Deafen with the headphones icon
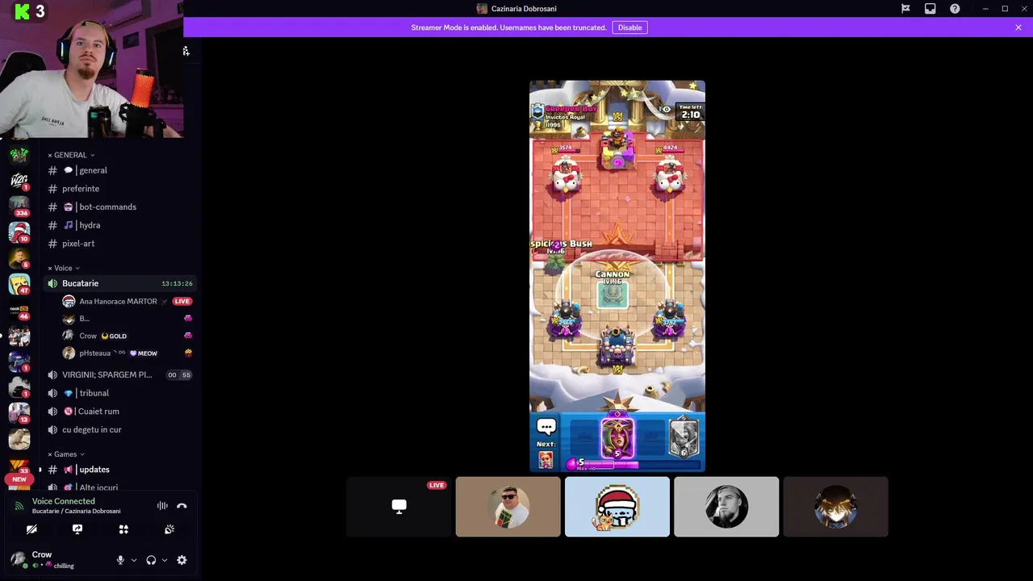Screen dimensions: 1033x581 (151, 560)
